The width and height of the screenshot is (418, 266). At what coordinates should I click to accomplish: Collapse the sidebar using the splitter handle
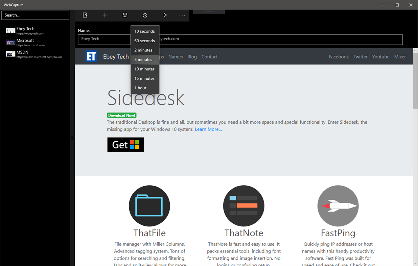pos(72,138)
